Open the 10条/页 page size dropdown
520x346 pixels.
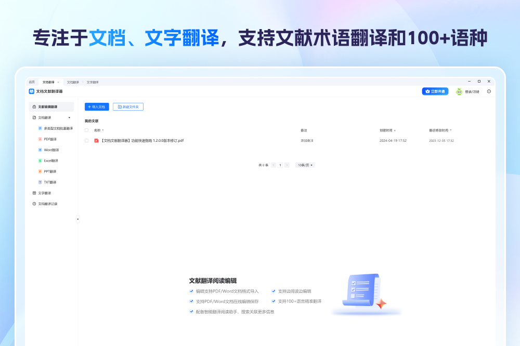click(x=305, y=165)
